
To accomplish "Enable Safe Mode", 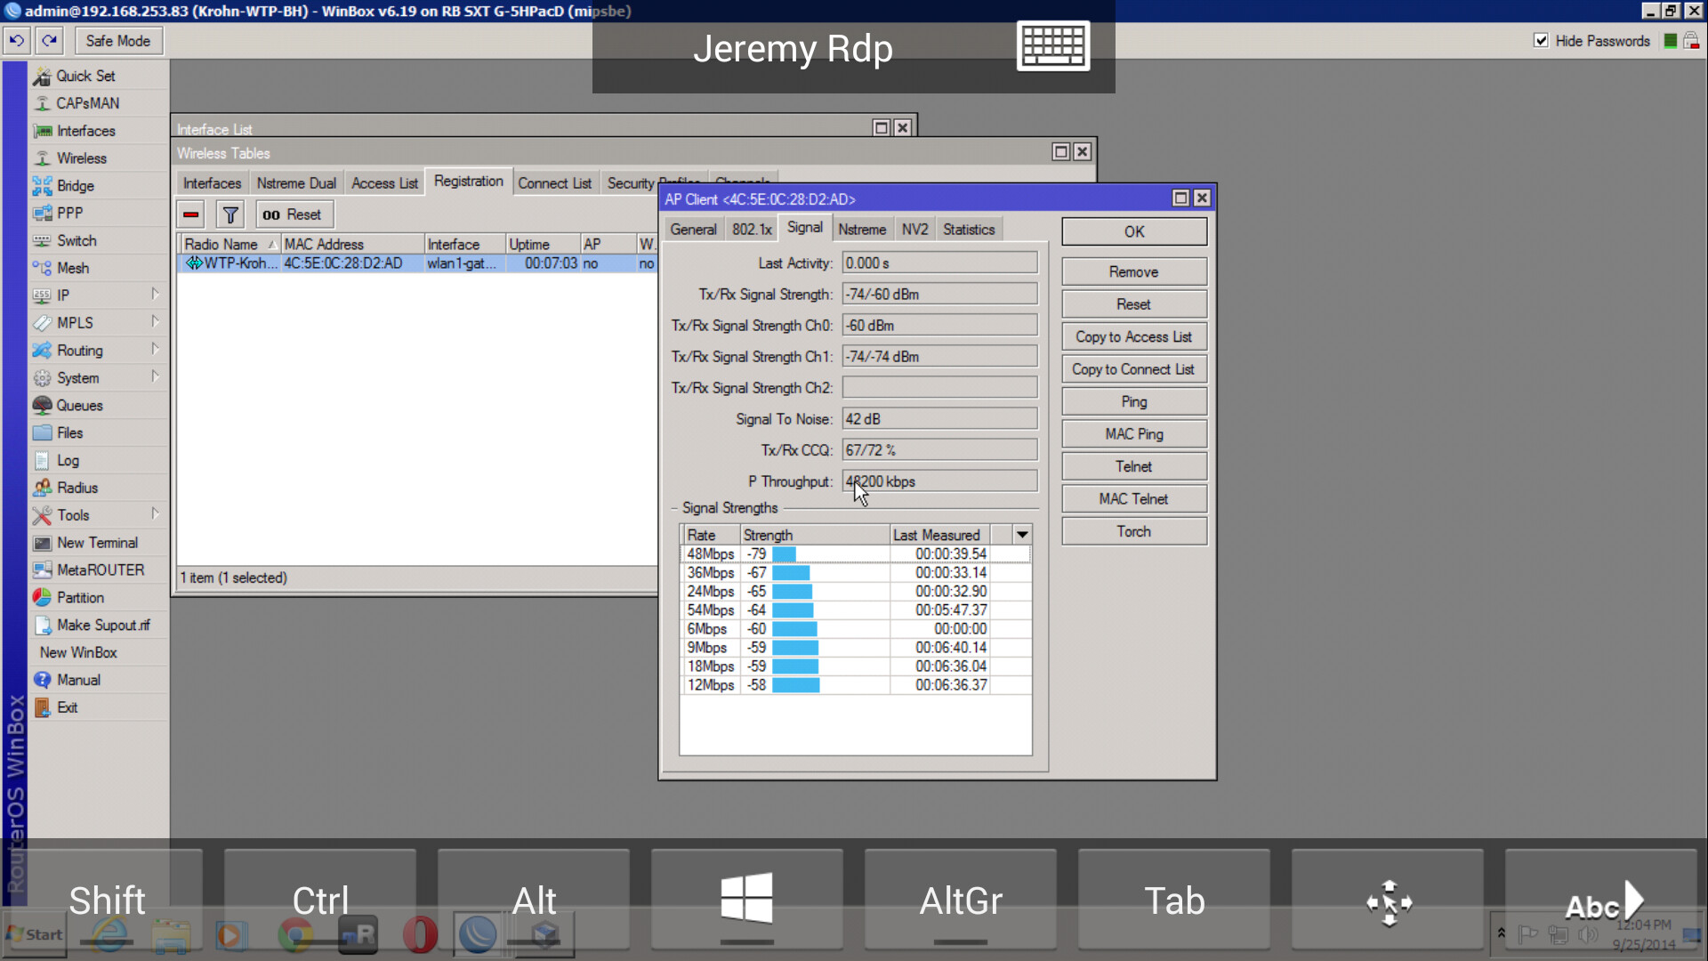I will coord(117,40).
